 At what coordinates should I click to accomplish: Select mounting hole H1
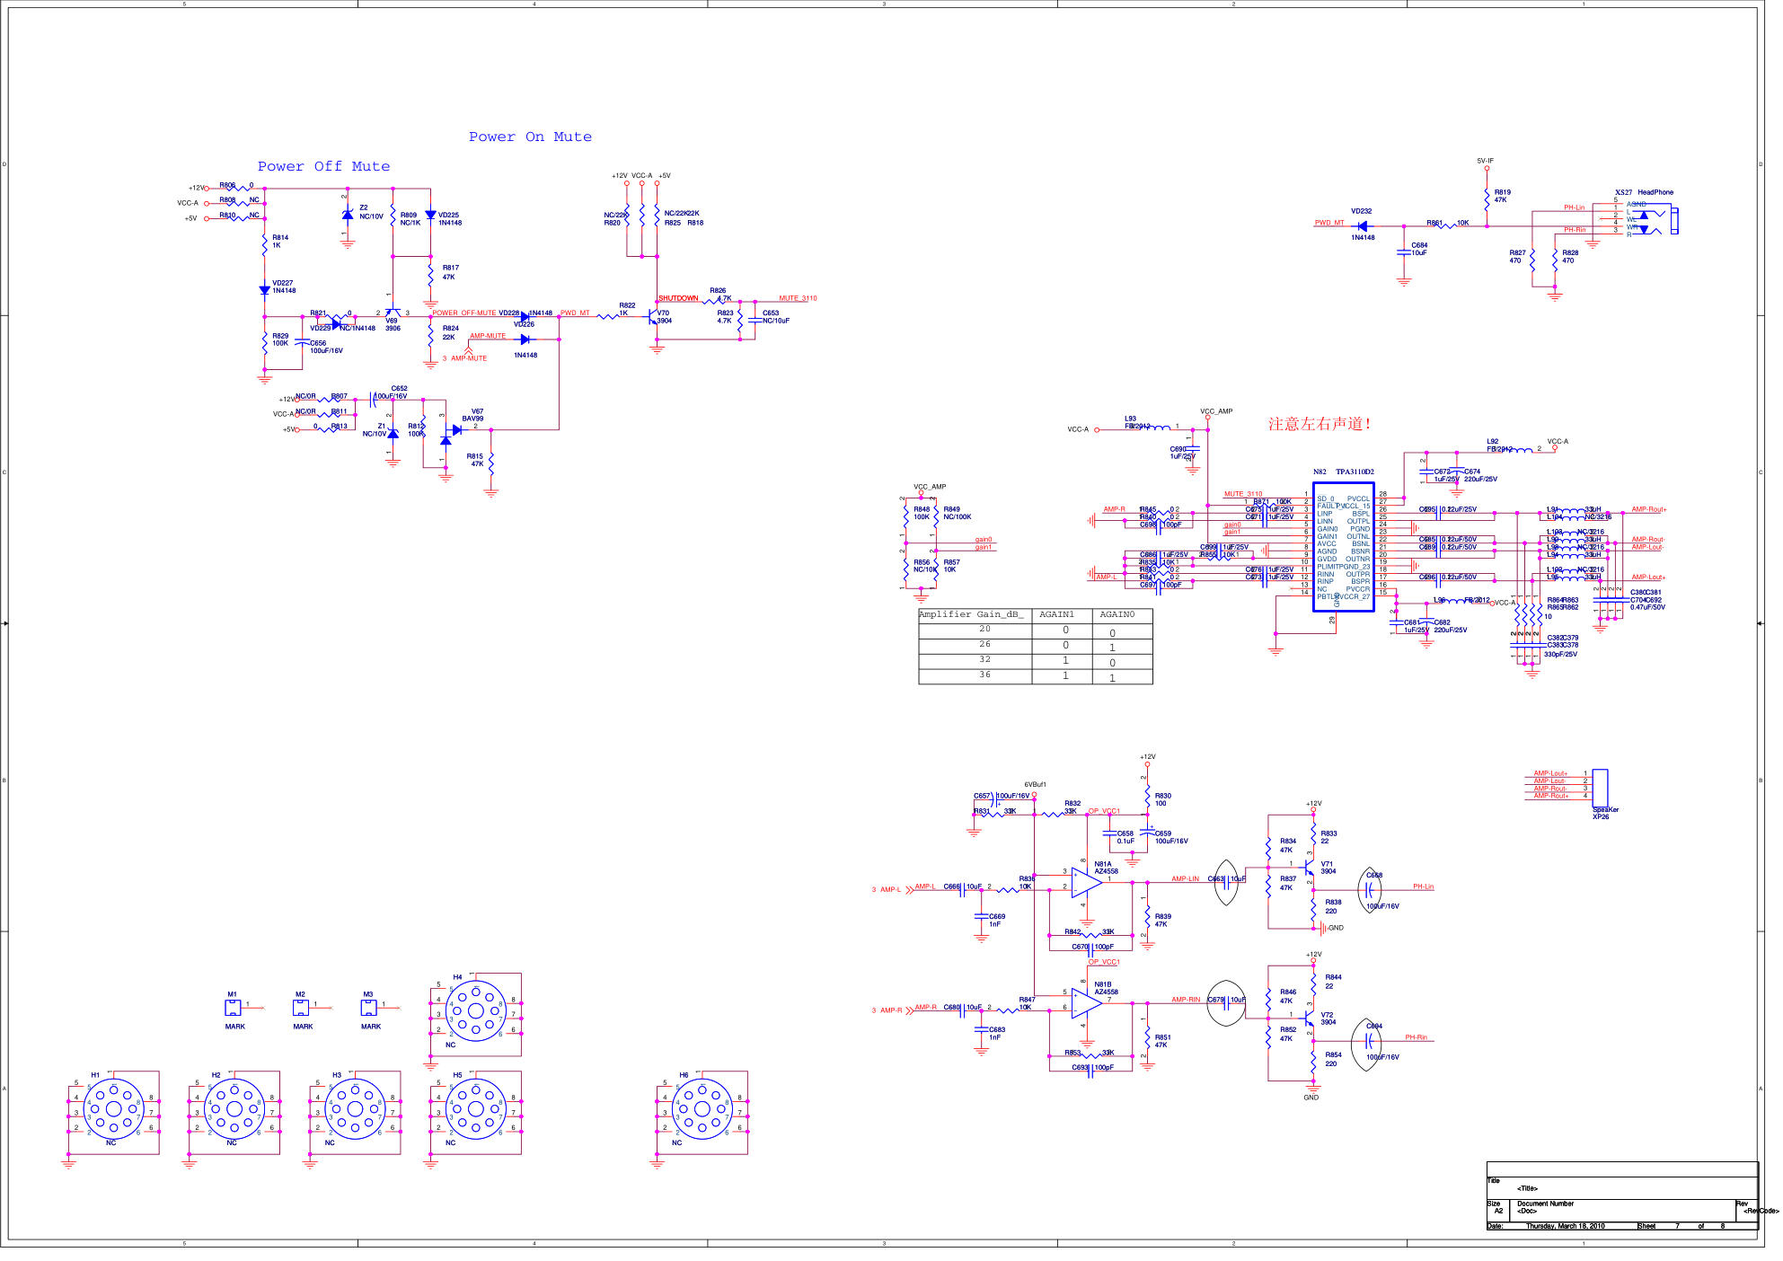114,1110
